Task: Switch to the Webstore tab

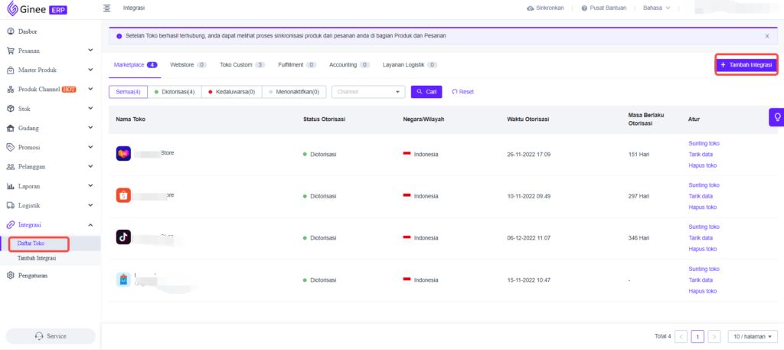Action: (188, 65)
